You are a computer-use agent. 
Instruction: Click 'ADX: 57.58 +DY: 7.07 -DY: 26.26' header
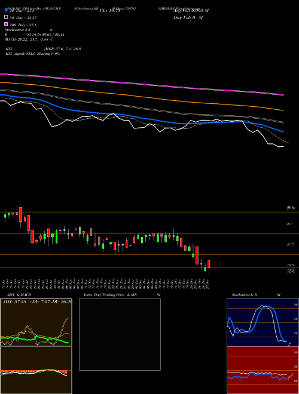pyautogui.click(x=37, y=301)
